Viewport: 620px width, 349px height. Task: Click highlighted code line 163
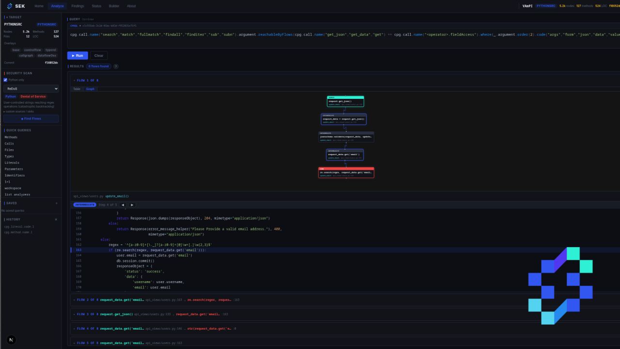click(345, 250)
